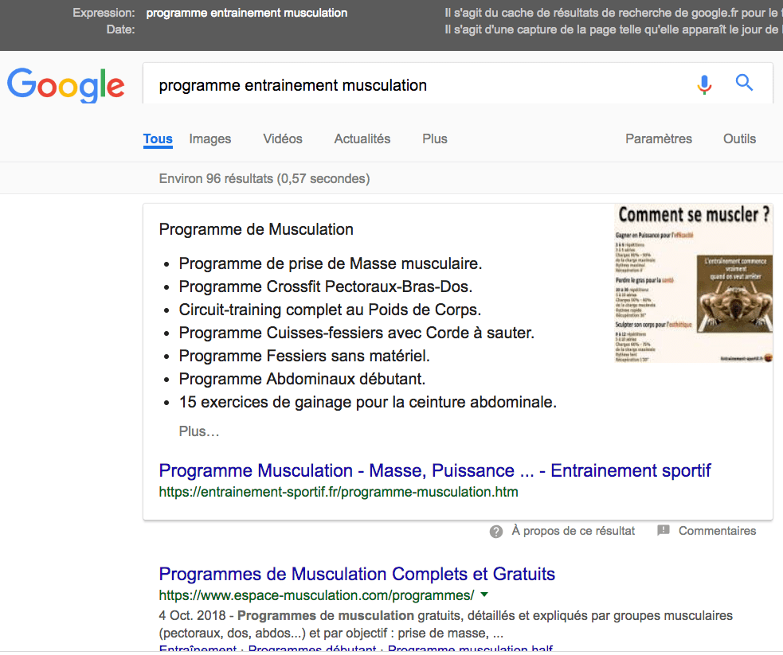Screen dimensions: 783x655
Task: Click 'Programme Cuisses-fessiers avec Corde à sauter.'
Action: pos(357,333)
